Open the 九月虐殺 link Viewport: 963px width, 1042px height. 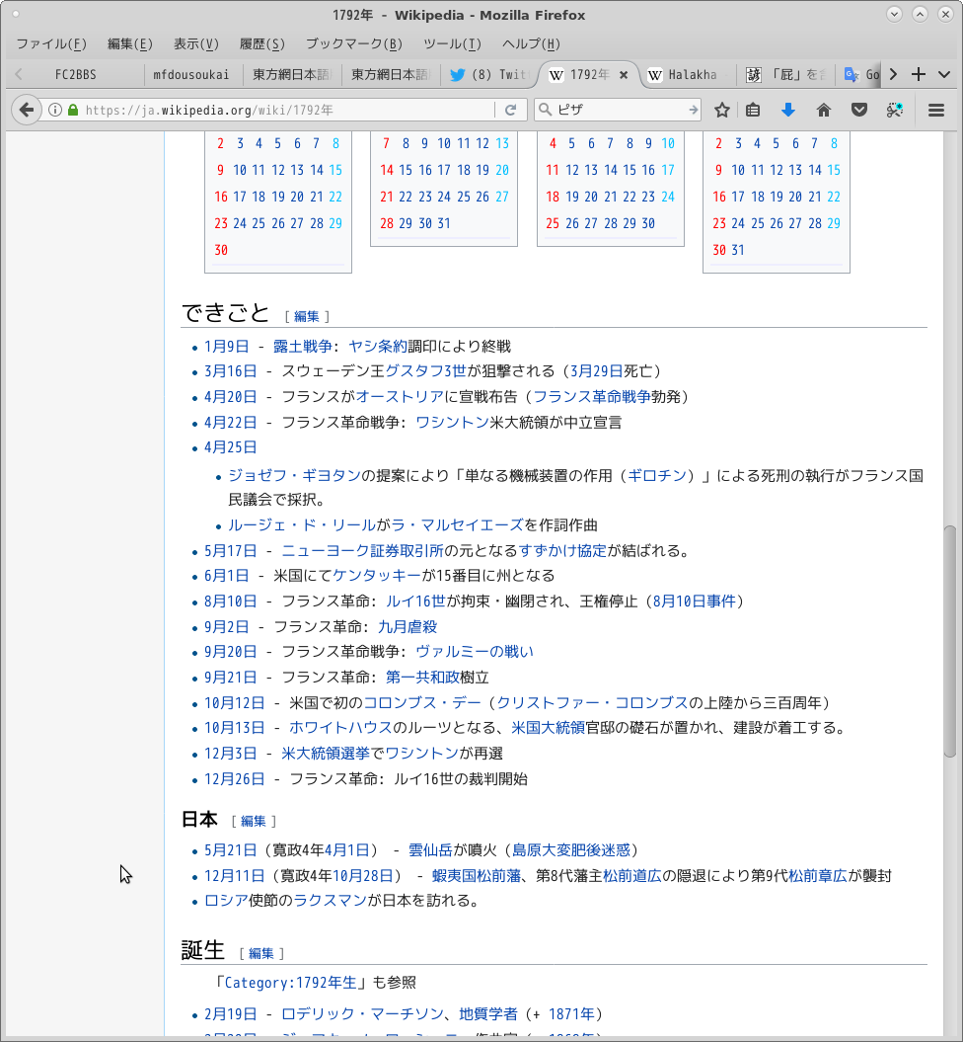click(x=407, y=626)
